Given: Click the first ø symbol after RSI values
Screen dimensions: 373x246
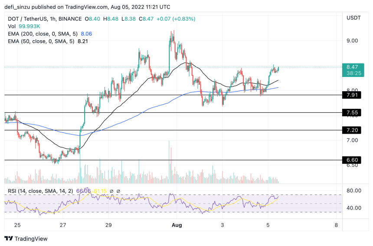Looking at the screenshot, I should click(111, 191).
